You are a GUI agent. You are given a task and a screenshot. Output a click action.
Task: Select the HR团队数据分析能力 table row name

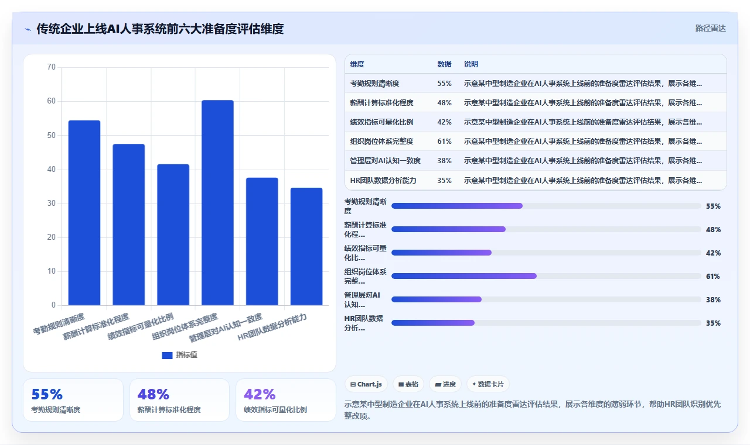coord(383,180)
